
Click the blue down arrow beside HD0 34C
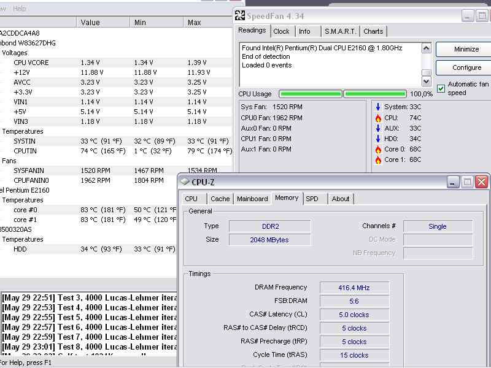tap(378, 139)
